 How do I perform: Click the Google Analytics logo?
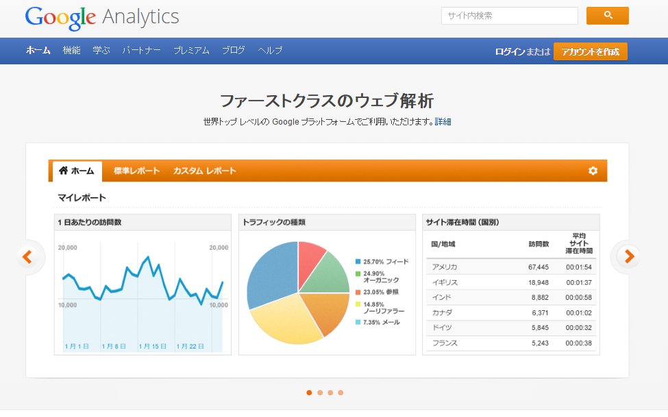pyautogui.click(x=100, y=17)
